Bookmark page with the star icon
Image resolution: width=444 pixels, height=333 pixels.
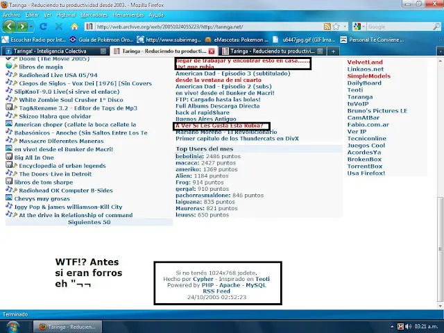(336, 26)
